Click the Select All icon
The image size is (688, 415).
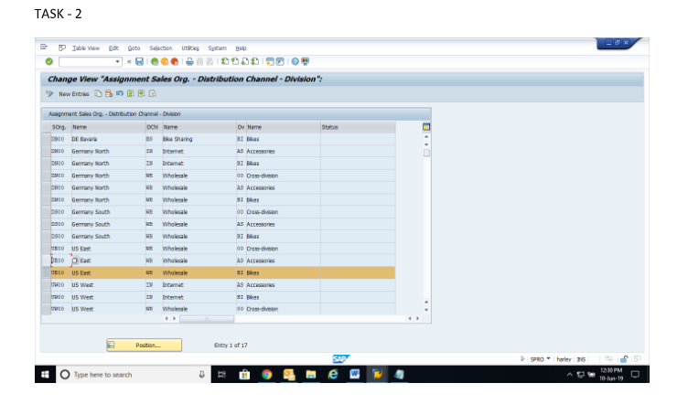point(130,94)
